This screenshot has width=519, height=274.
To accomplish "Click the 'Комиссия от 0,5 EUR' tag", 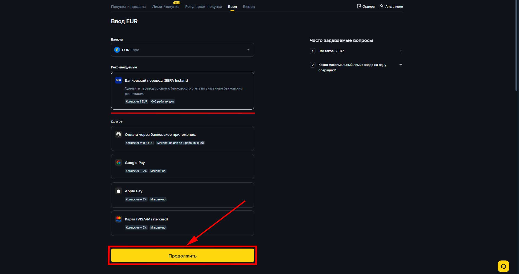I will [139, 143].
